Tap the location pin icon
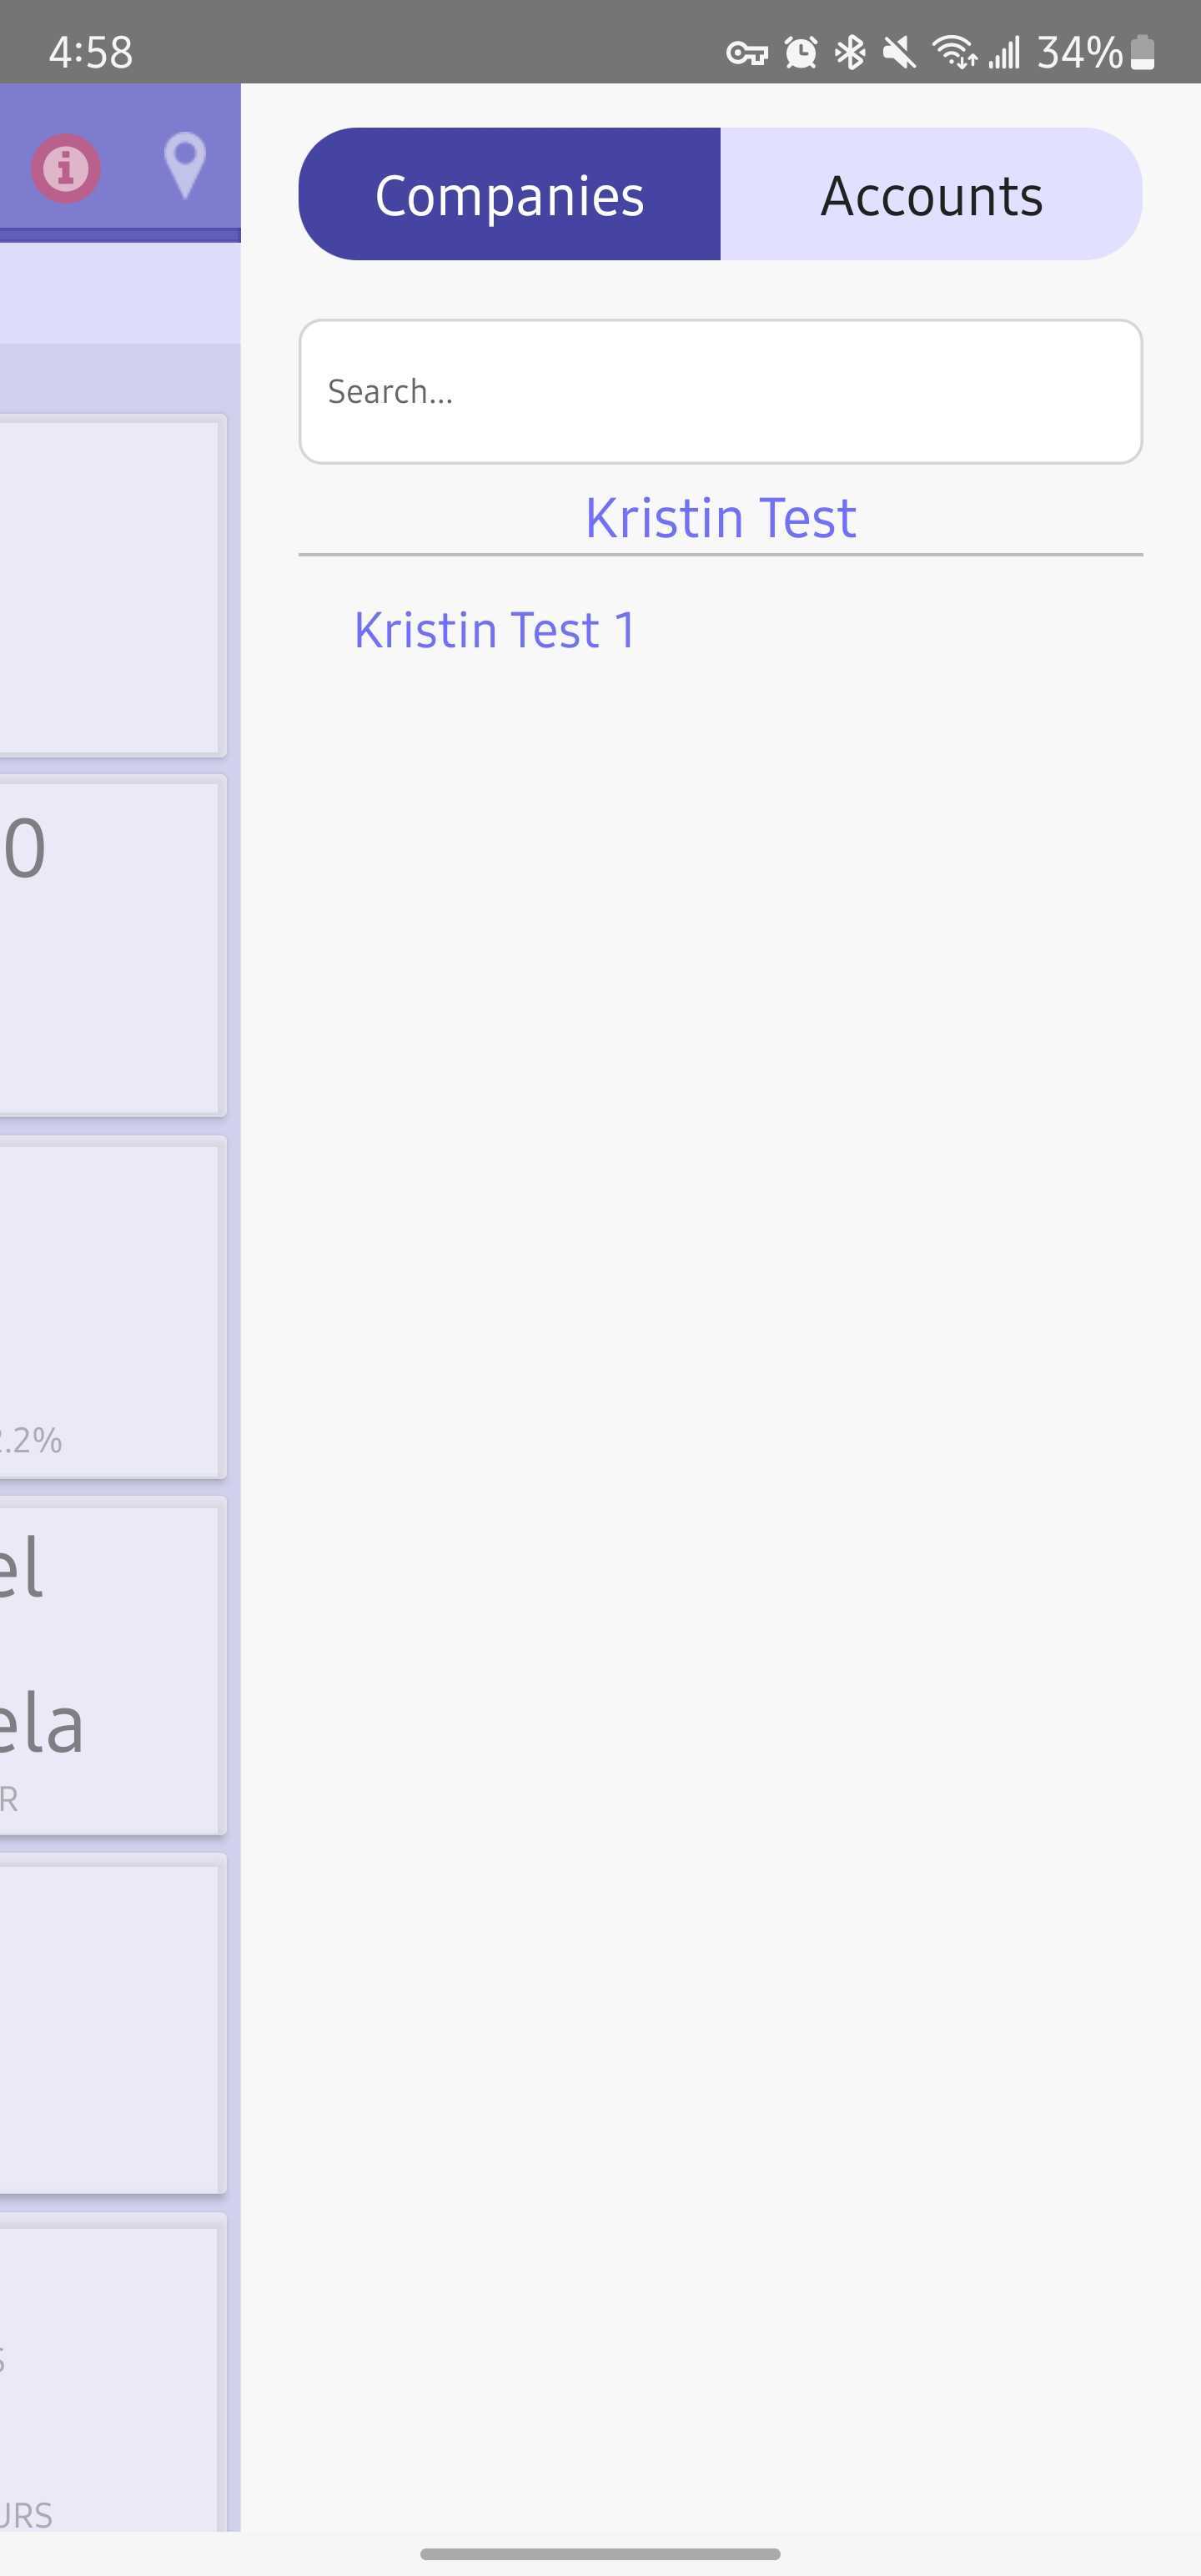Screen dimensions: 1201x2576 [x=185, y=164]
